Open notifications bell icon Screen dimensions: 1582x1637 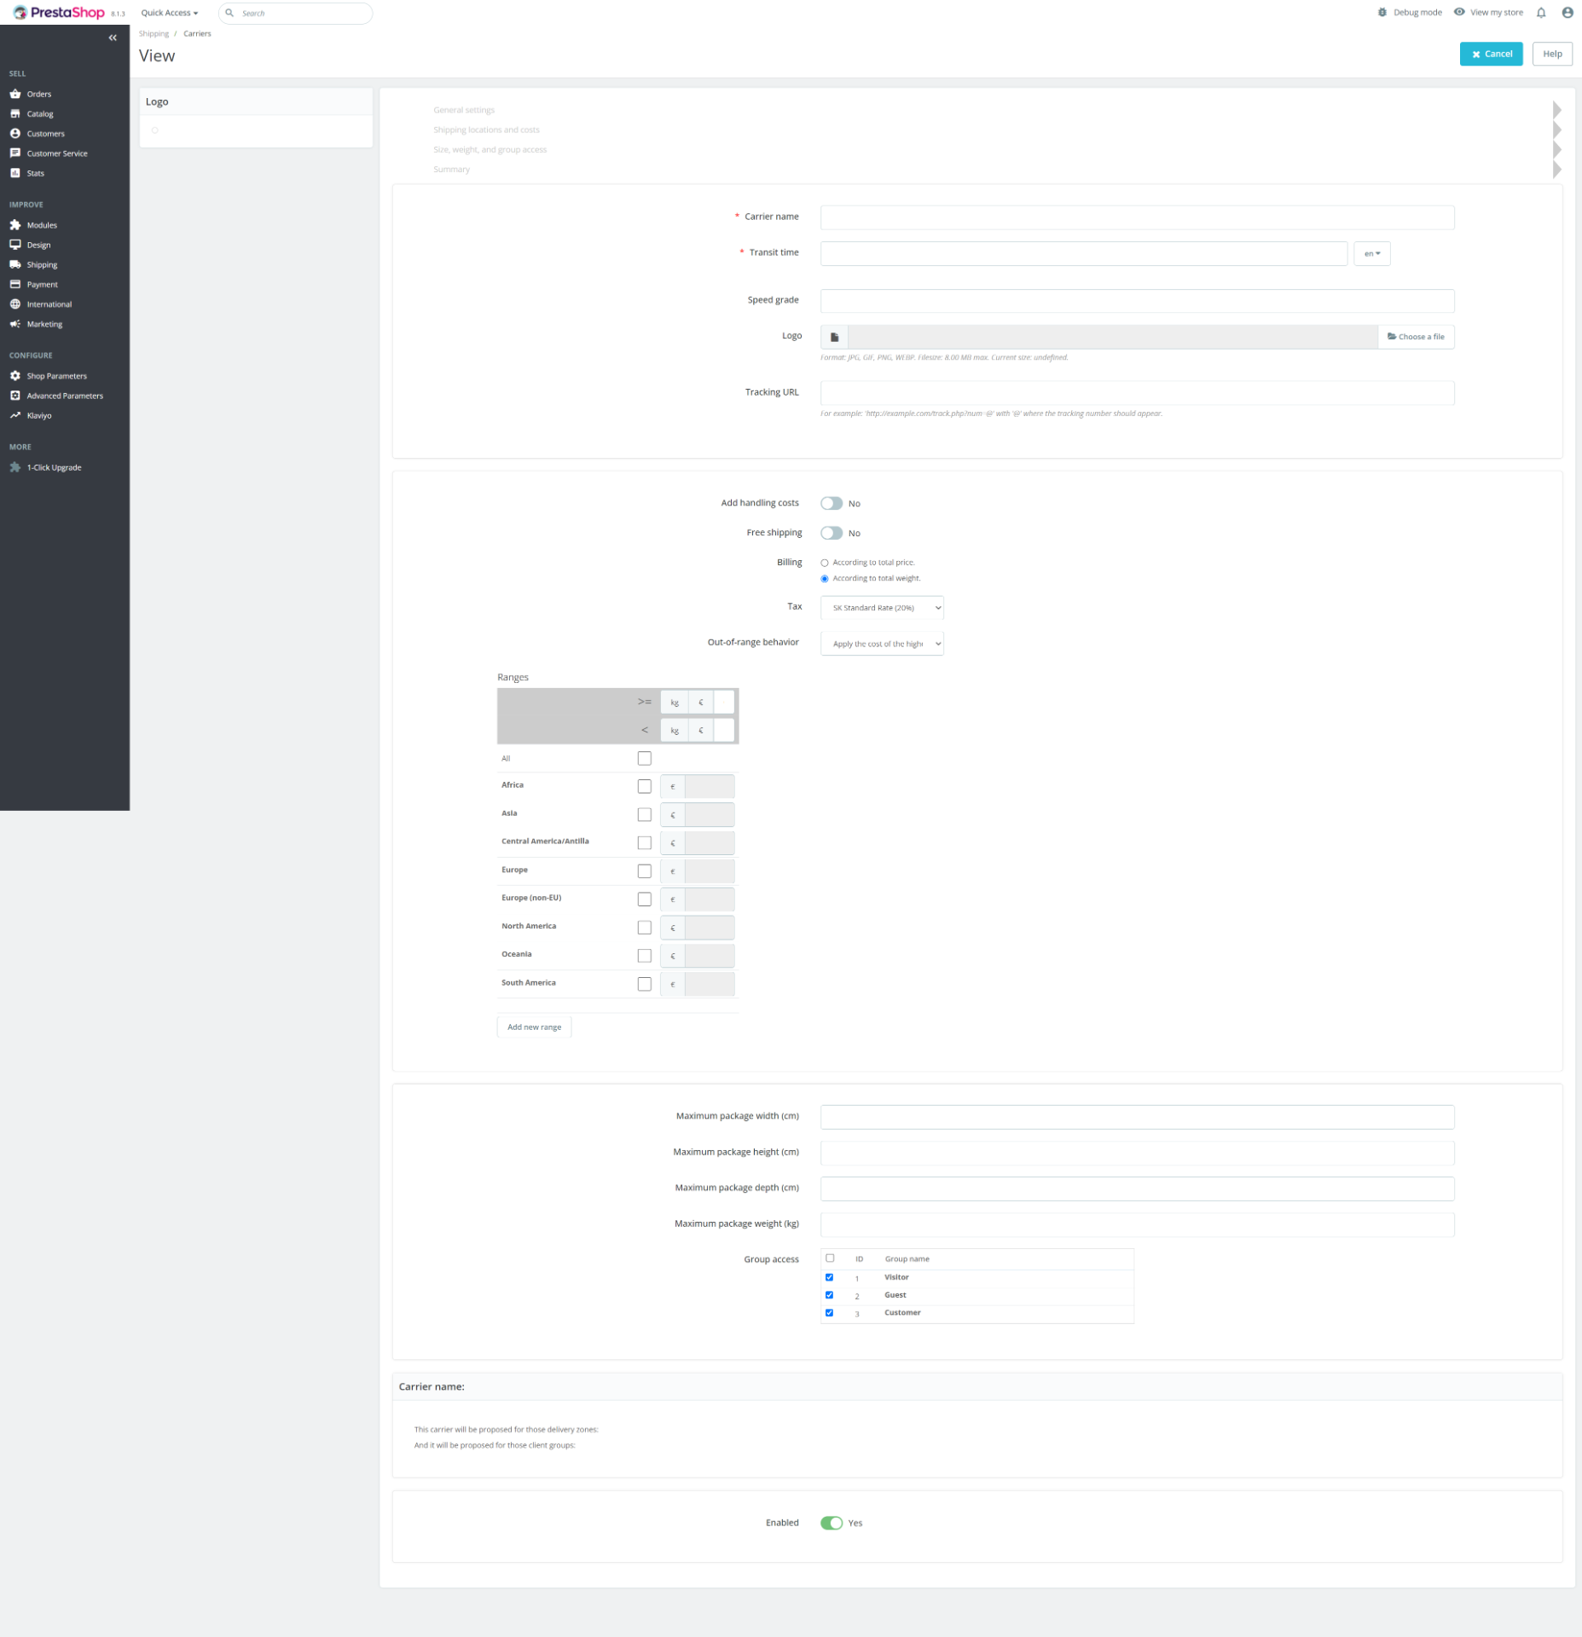[1541, 13]
